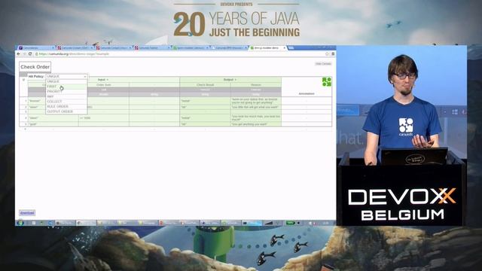Viewport: 482px width, 271px height.
Task: Click the "bronze" input cell
Action: pos(53,101)
